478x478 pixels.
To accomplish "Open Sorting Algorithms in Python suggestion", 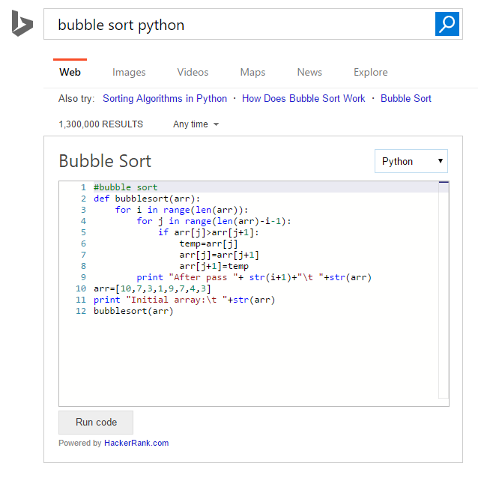I will point(165,99).
